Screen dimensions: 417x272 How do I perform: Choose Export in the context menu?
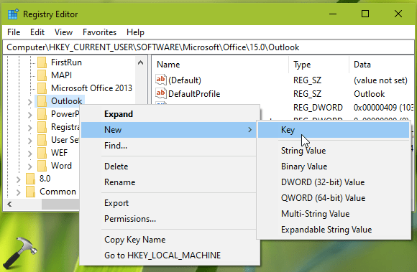click(169, 203)
